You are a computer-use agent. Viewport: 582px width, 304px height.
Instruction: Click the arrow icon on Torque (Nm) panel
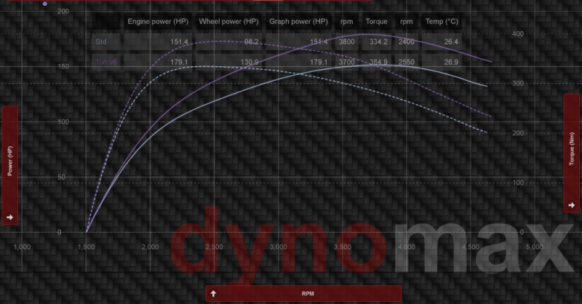click(571, 206)
